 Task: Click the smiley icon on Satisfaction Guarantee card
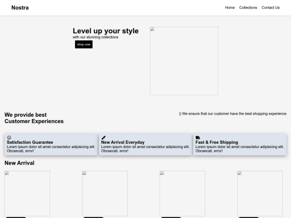click(x=9, y=138)
